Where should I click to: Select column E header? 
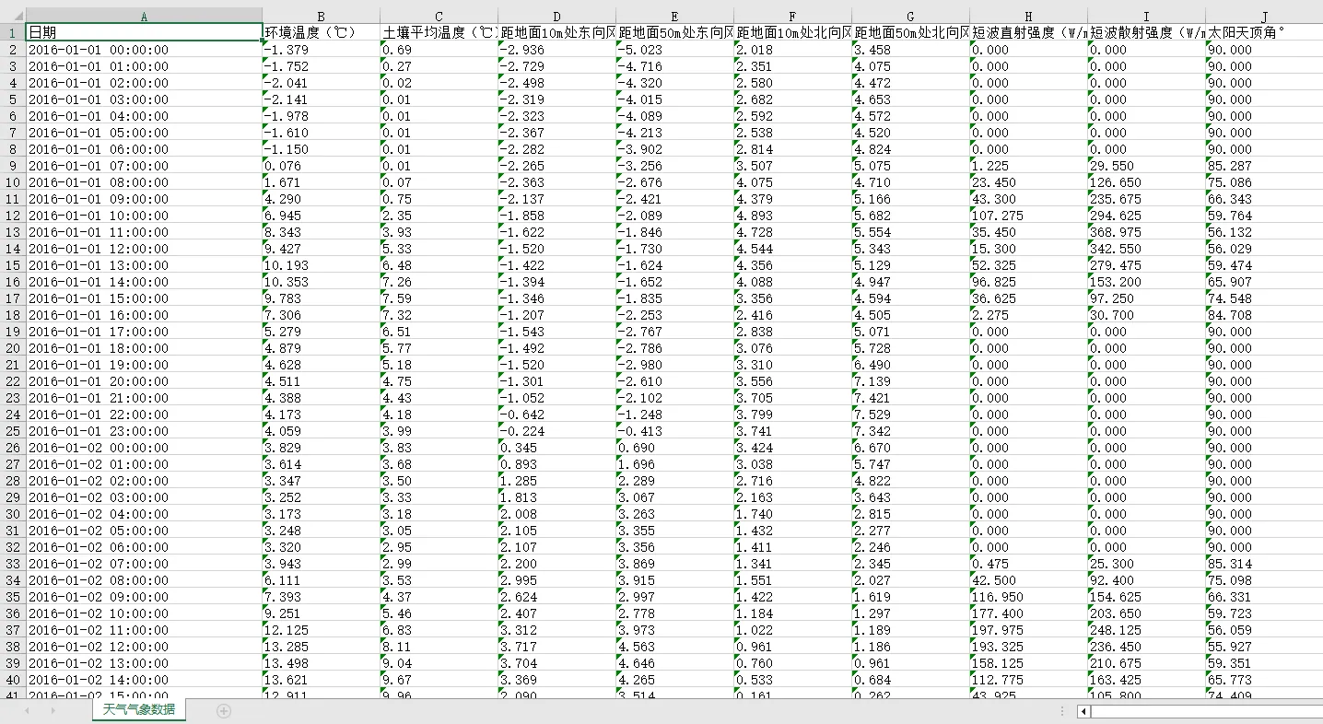(x=674, y=16)
